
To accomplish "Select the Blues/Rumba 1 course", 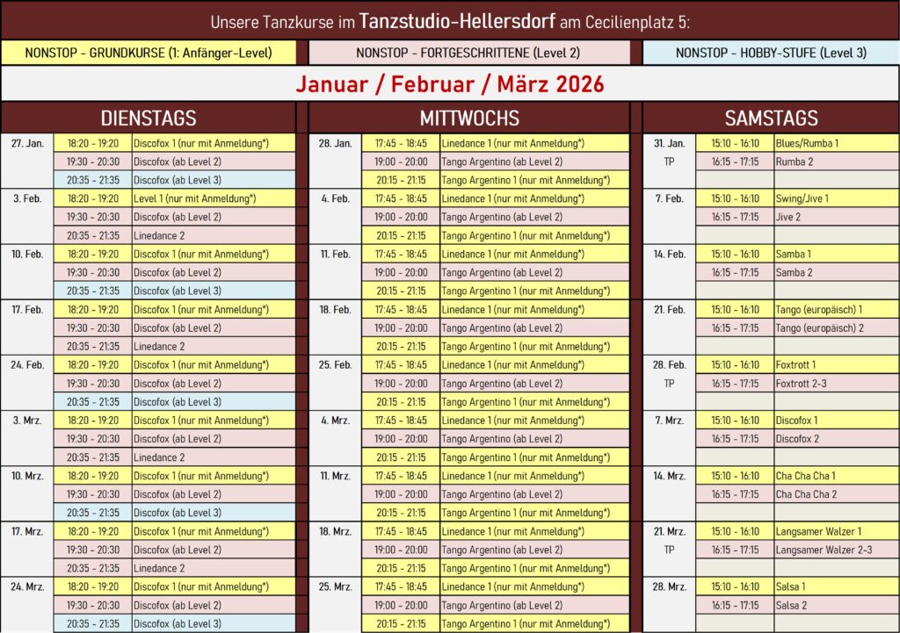I will click(807, 143).
